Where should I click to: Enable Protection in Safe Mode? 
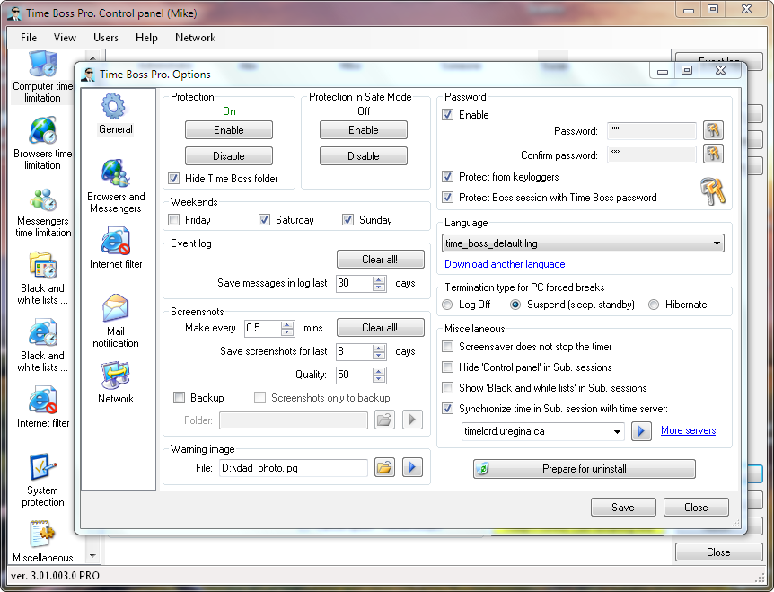point(364,130)
